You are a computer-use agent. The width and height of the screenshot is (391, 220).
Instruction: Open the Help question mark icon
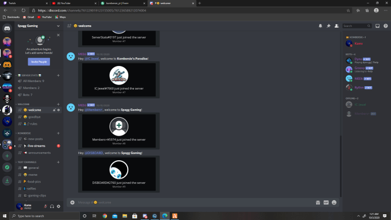[x=385, y=26]
